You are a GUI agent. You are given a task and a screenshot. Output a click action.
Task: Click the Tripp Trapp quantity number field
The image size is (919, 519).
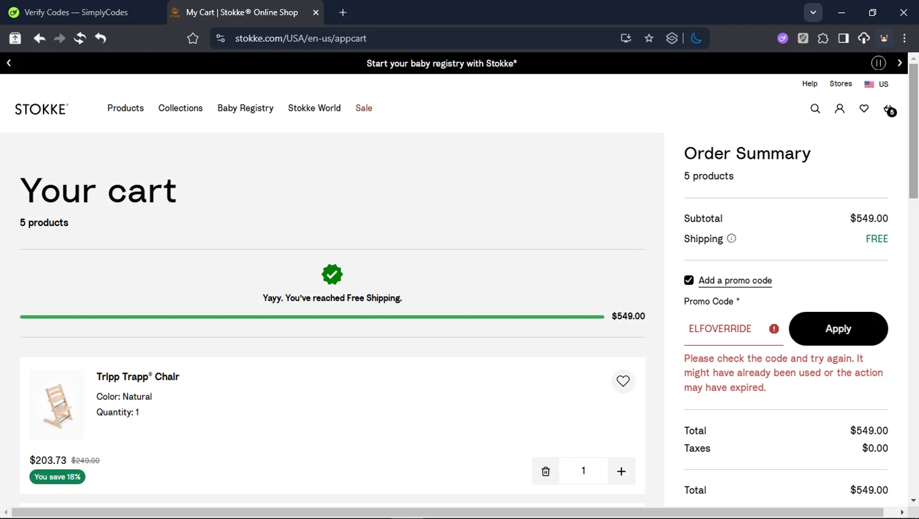click(583, 471)
